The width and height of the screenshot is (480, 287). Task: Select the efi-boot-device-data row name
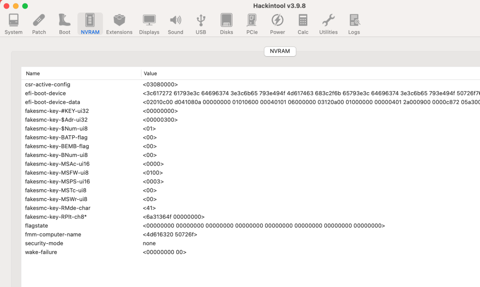click(x=52, y=102)
